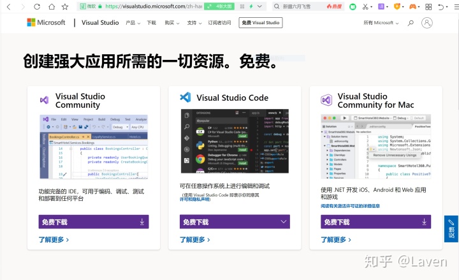Image resolution: width=459 pixels, height=280 pixels.
Task: Open the 下载 navigation item
Action: tap(151, 23)
